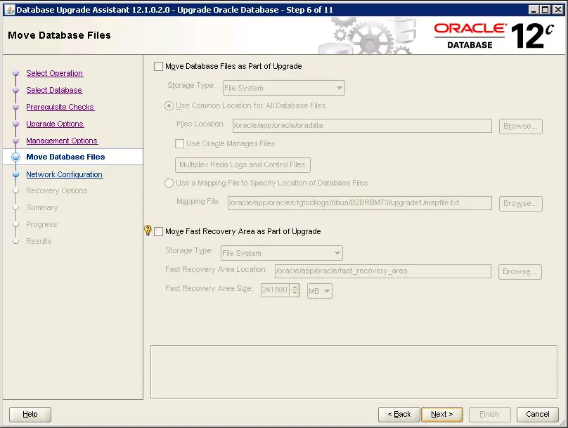Click the Java icon in title bar
Screen dimensions: 568x428
10,10
